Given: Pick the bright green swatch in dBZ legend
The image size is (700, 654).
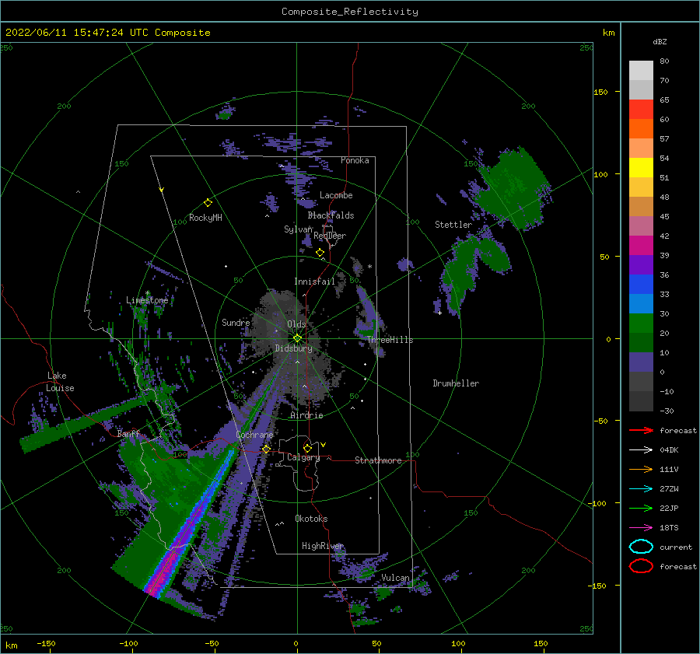Looking at the screenshot, I should (641, 324).
